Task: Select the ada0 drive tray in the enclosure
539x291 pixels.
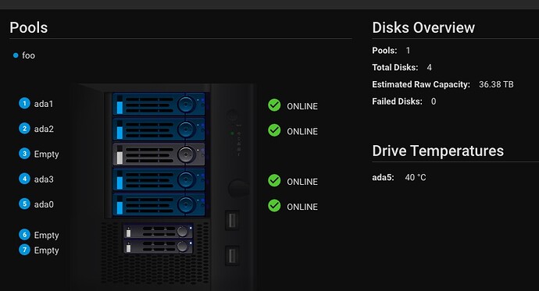Action: pyautogui.click(x=159, y=204)
